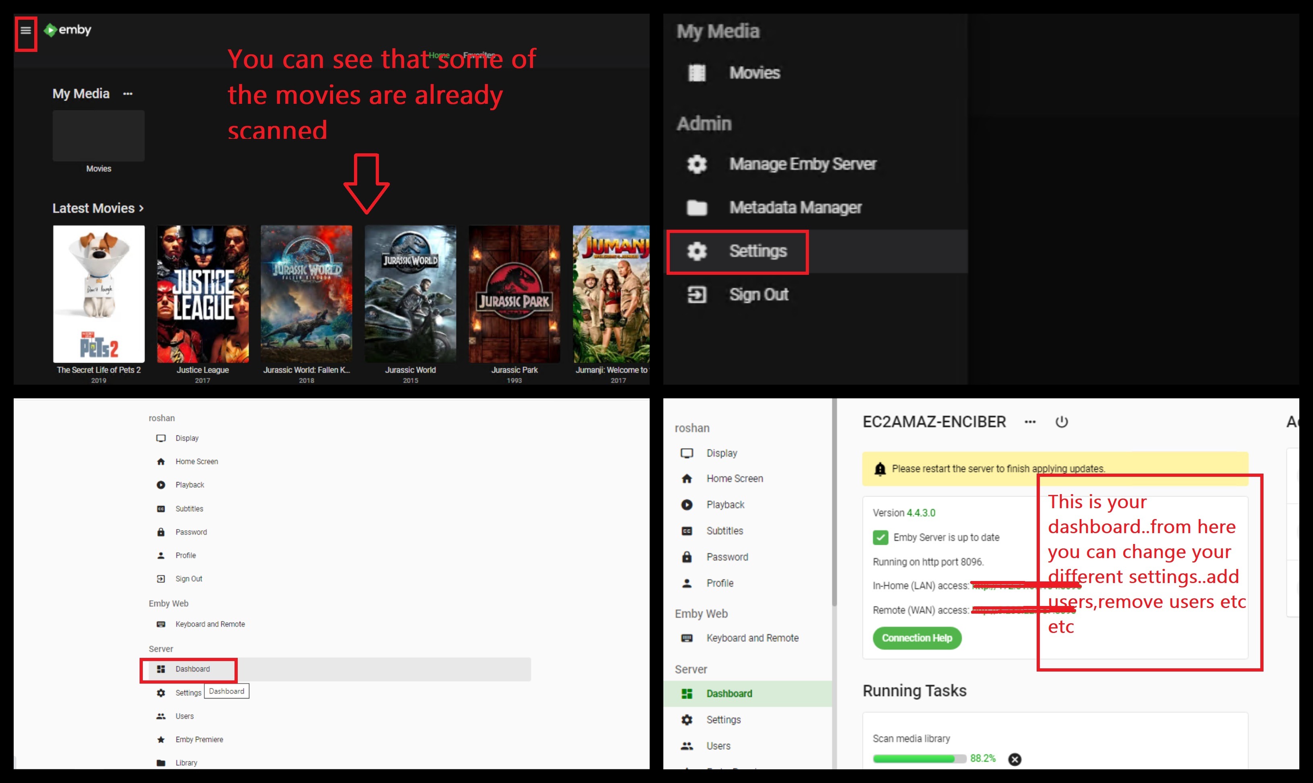Viewport: 1313px width, 783px height.
Task: Click the power icon beside EC2AMAZ-ENCIBER
Action: click(x=1061, y=422)
